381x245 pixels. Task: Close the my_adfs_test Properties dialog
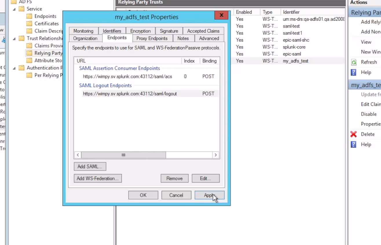click(x=221, y=15)
